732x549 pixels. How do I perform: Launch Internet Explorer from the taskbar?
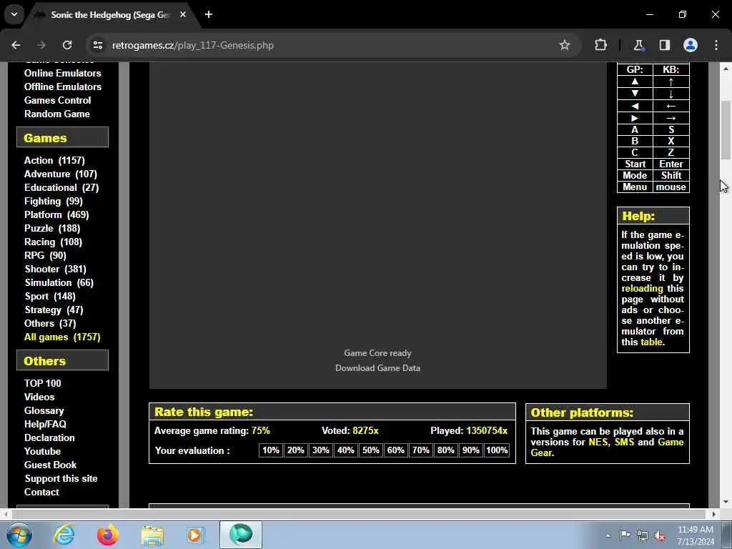[64, 535]
